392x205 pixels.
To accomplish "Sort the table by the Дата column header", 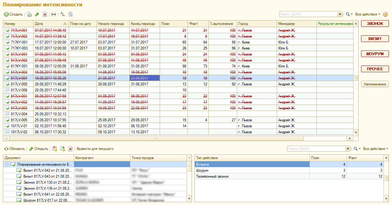I will pos(49,24).
